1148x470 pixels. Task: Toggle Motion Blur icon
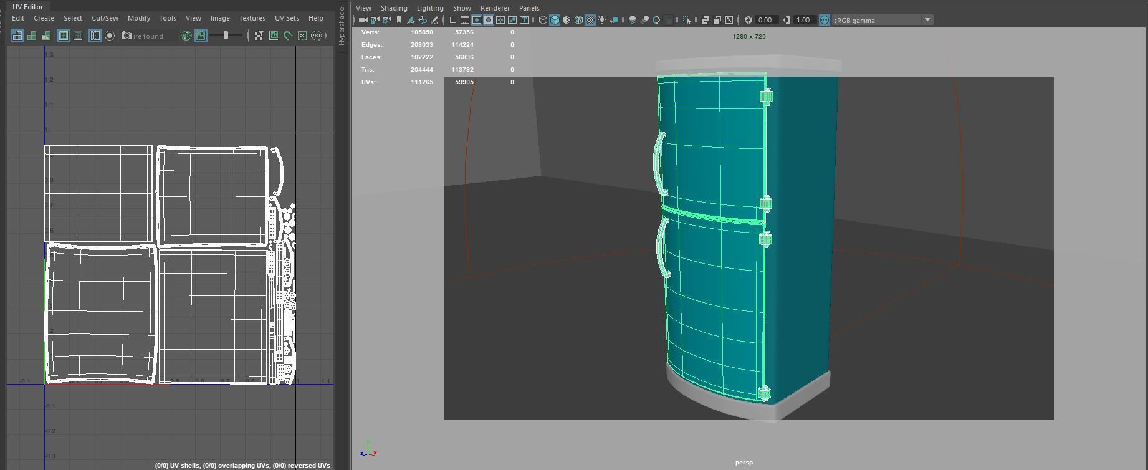tap(644, 20)
